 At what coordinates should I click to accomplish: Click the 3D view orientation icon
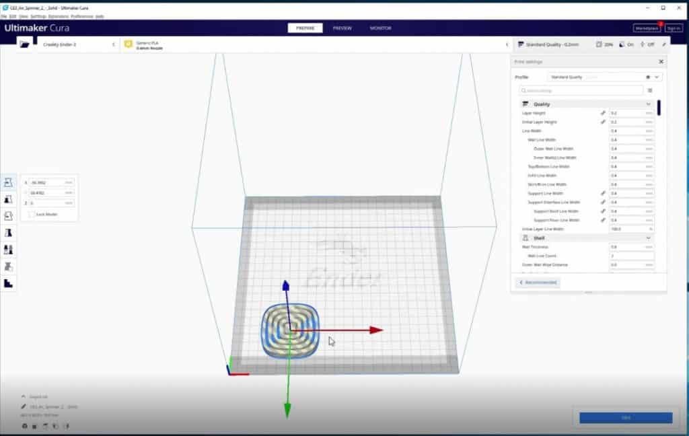[x=25, y=426]
